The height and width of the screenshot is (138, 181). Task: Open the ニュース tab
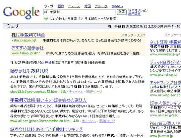coord(74,6)
